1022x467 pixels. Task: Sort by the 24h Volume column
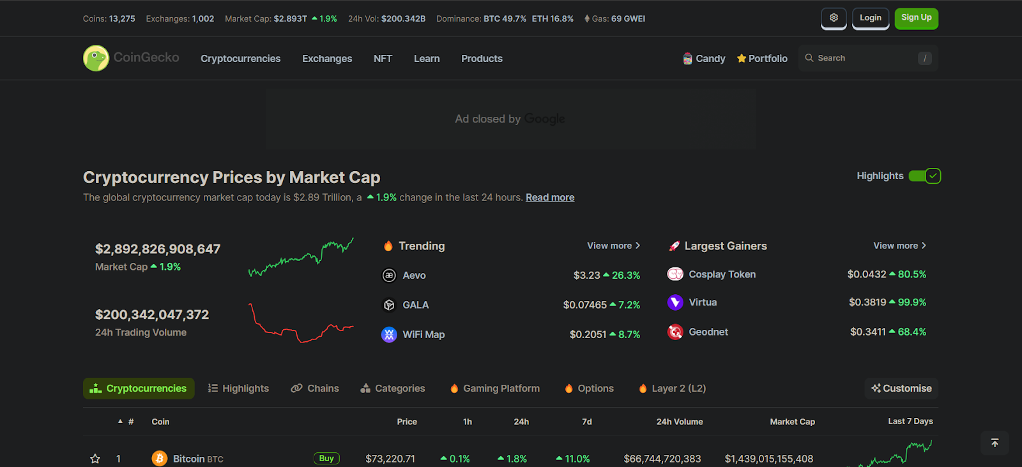pyautogui.click(x=680, y=422)
